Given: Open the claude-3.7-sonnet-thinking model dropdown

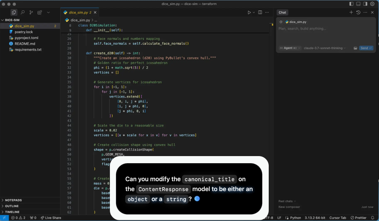Looking at the screenshot, I should 325,48.
